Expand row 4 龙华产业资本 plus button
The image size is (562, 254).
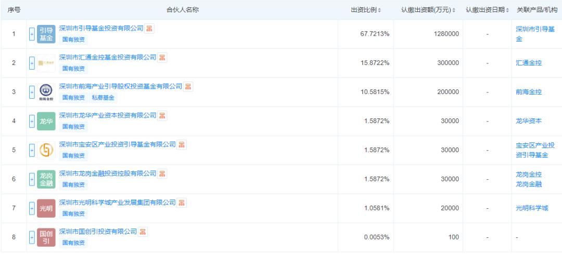click(x=32, y=122)
